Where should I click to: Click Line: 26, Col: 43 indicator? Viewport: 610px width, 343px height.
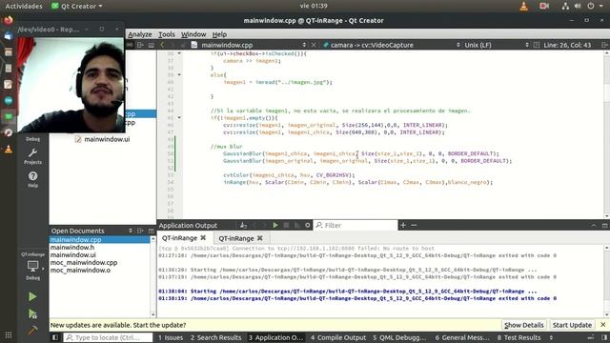click(567, 45)
